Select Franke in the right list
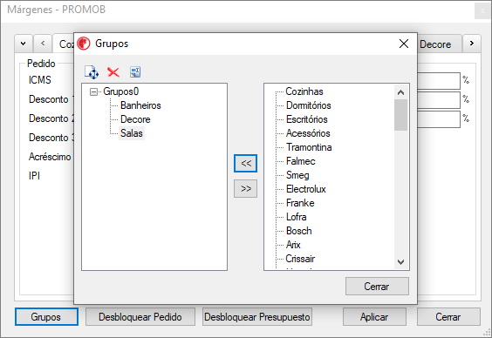The width and height of the screenshot is (492, 338). 300,203
